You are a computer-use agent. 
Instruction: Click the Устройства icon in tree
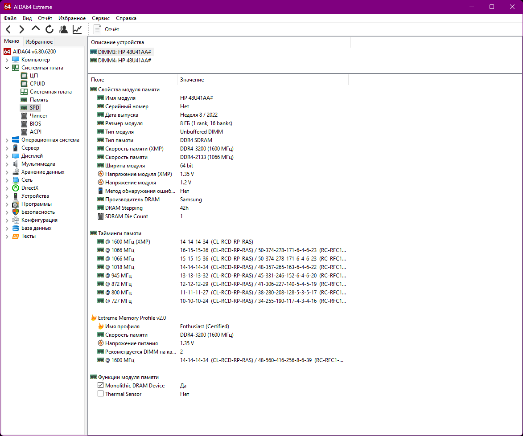click(x=16, y=196)
